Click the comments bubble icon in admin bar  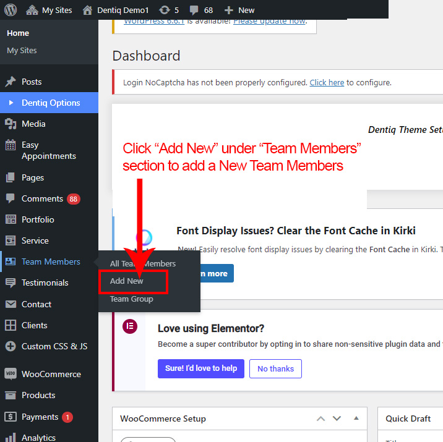click(x=194, y=10)
